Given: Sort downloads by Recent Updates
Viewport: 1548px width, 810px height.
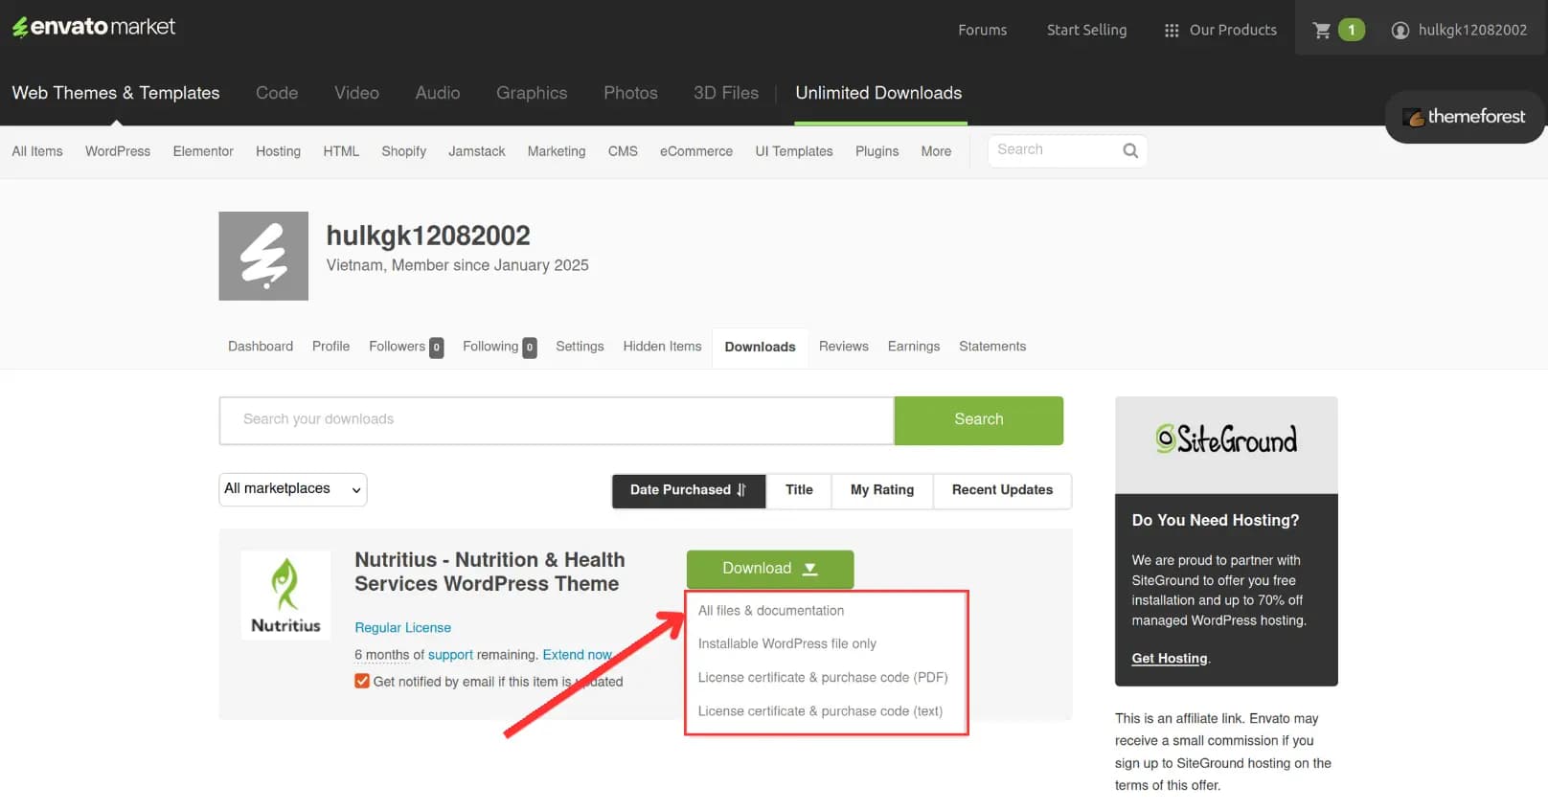Looking at the screenshot, I should pos(1002,490).
